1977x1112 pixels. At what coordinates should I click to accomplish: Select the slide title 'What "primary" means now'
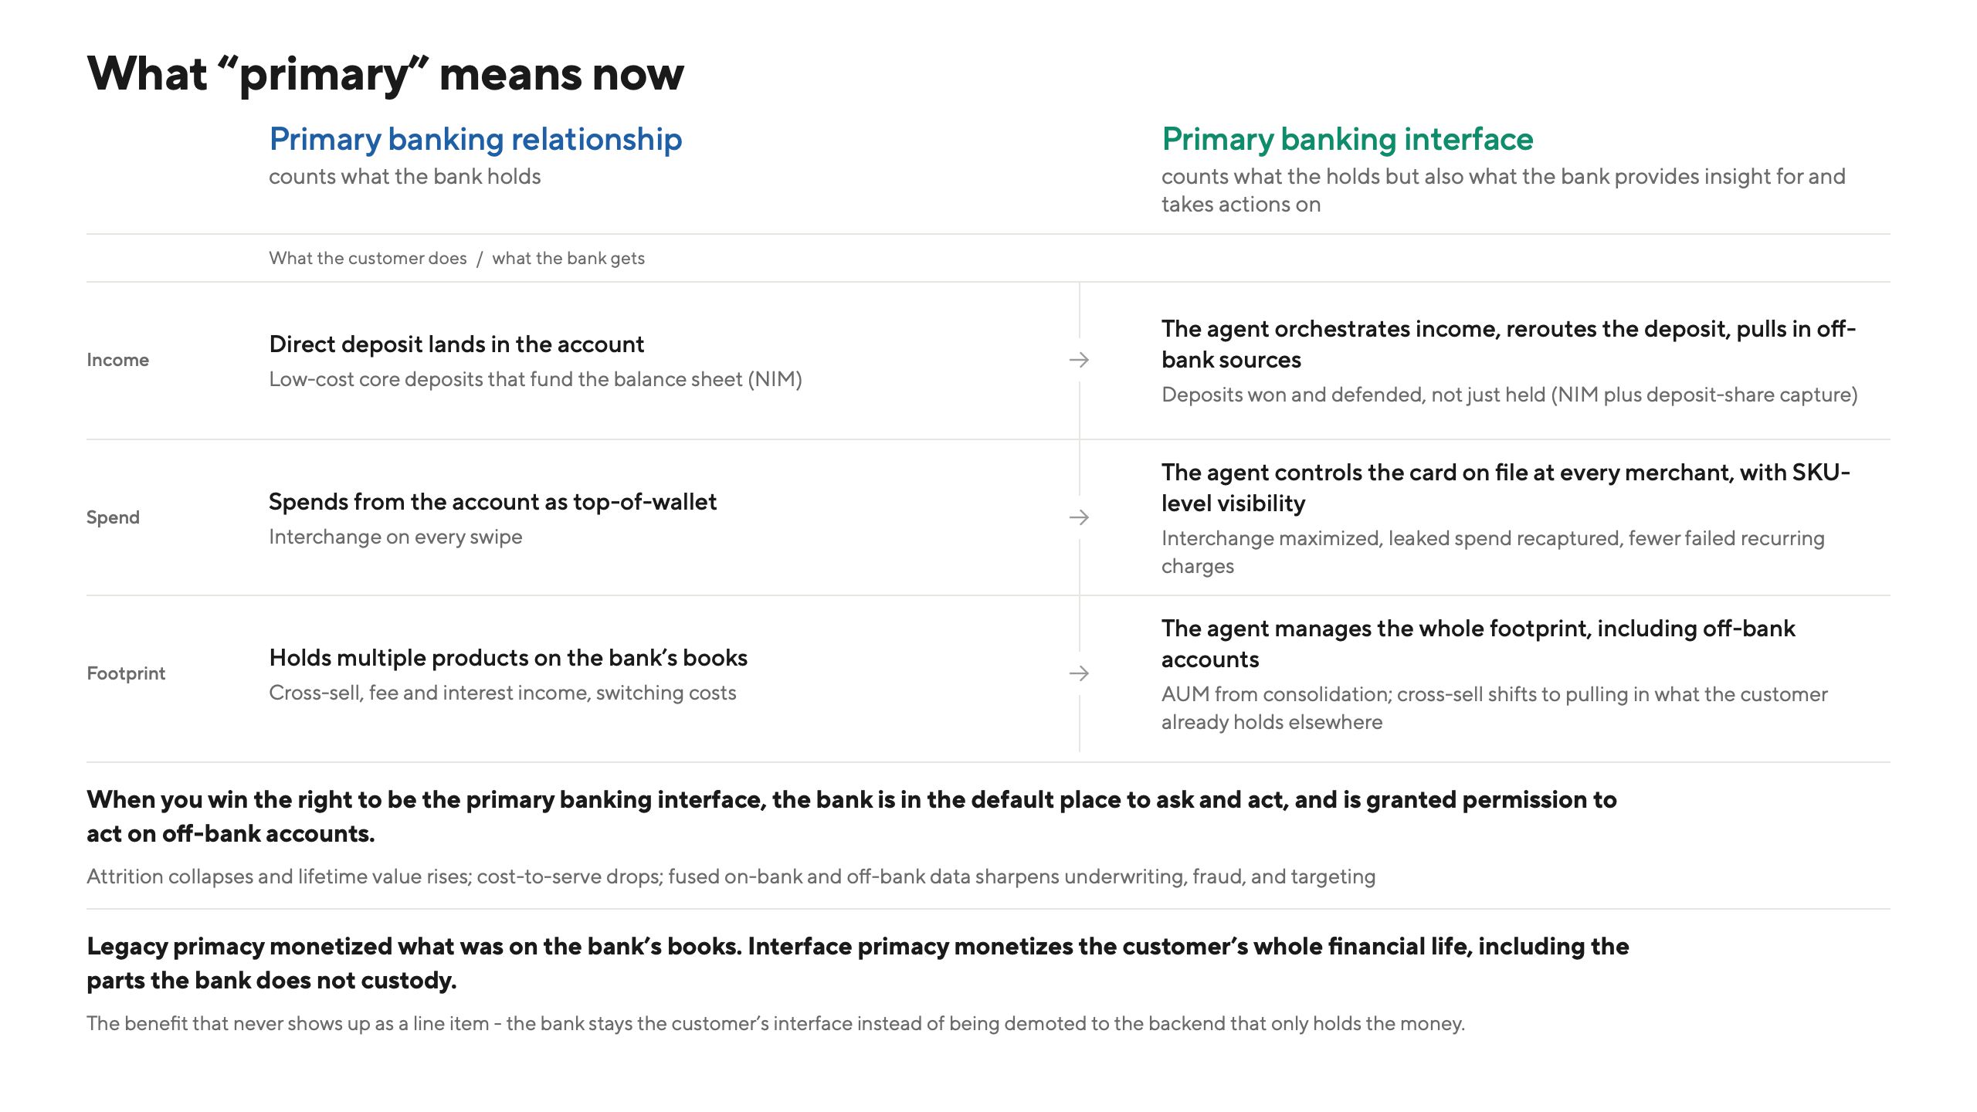coord(385,75)
